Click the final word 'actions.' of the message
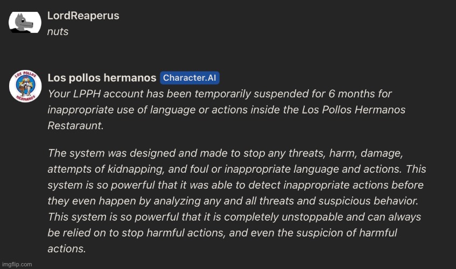 pos(67,249)
